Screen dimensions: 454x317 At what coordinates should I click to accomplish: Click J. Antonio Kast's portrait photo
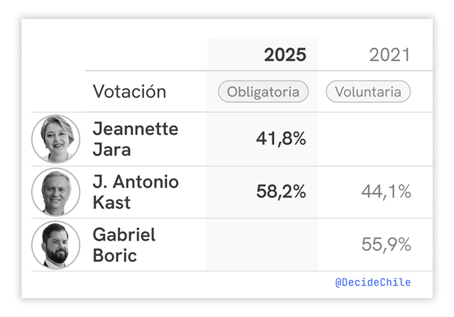pyautogui.click(x=56, y=192)
